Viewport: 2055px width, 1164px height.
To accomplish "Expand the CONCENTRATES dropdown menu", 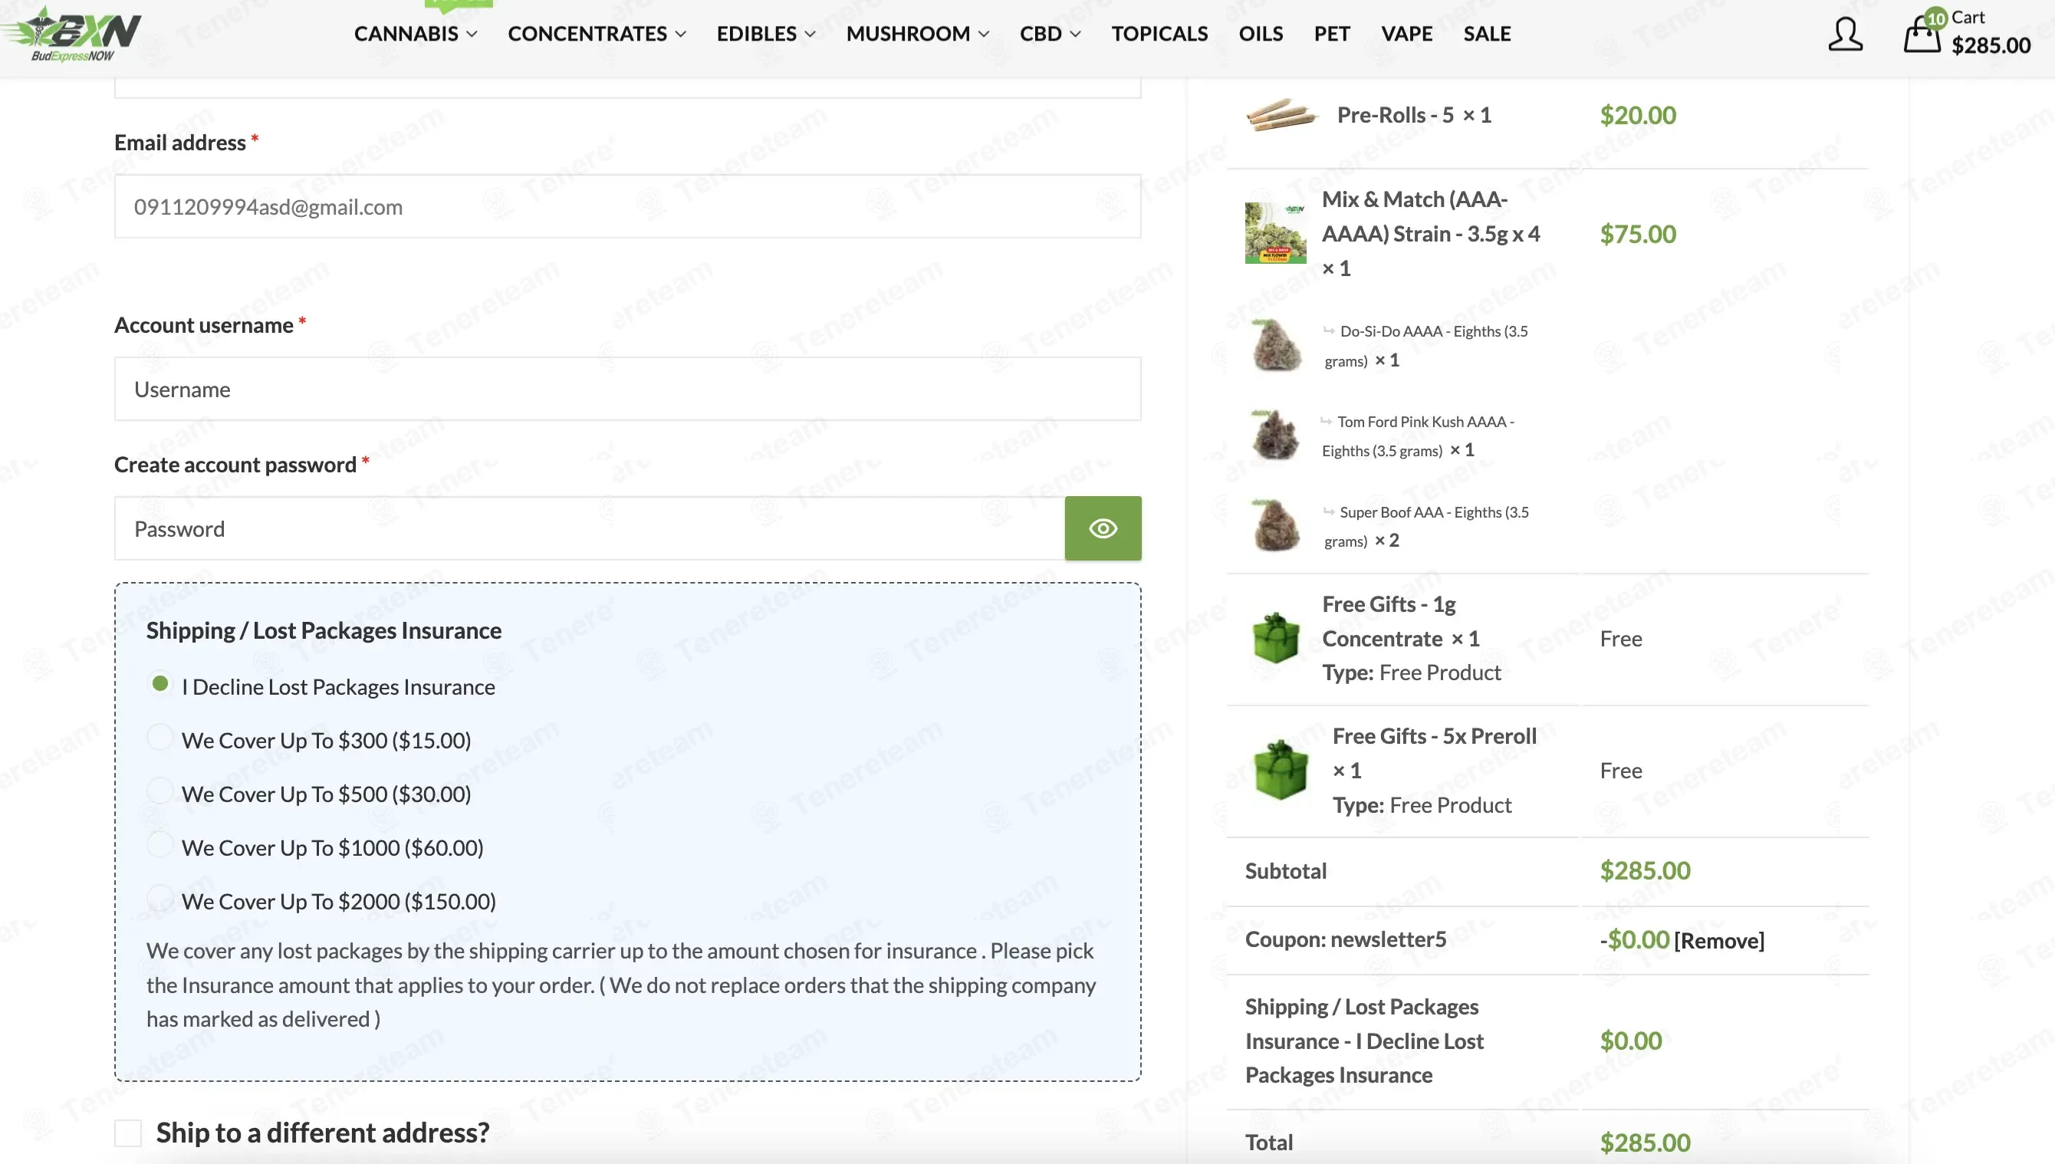I will (597, 34).
